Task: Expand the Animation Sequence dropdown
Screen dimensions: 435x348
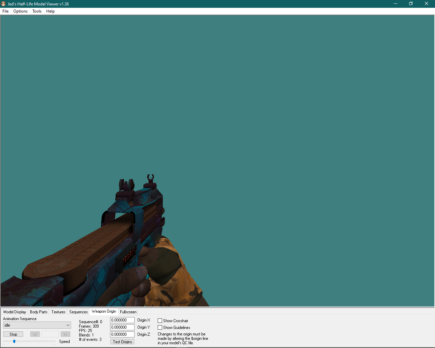Action: (37, 325)
